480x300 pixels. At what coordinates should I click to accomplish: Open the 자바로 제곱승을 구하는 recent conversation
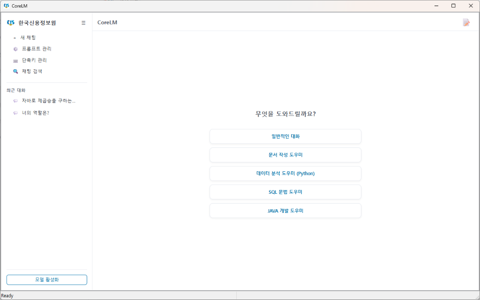47,101
